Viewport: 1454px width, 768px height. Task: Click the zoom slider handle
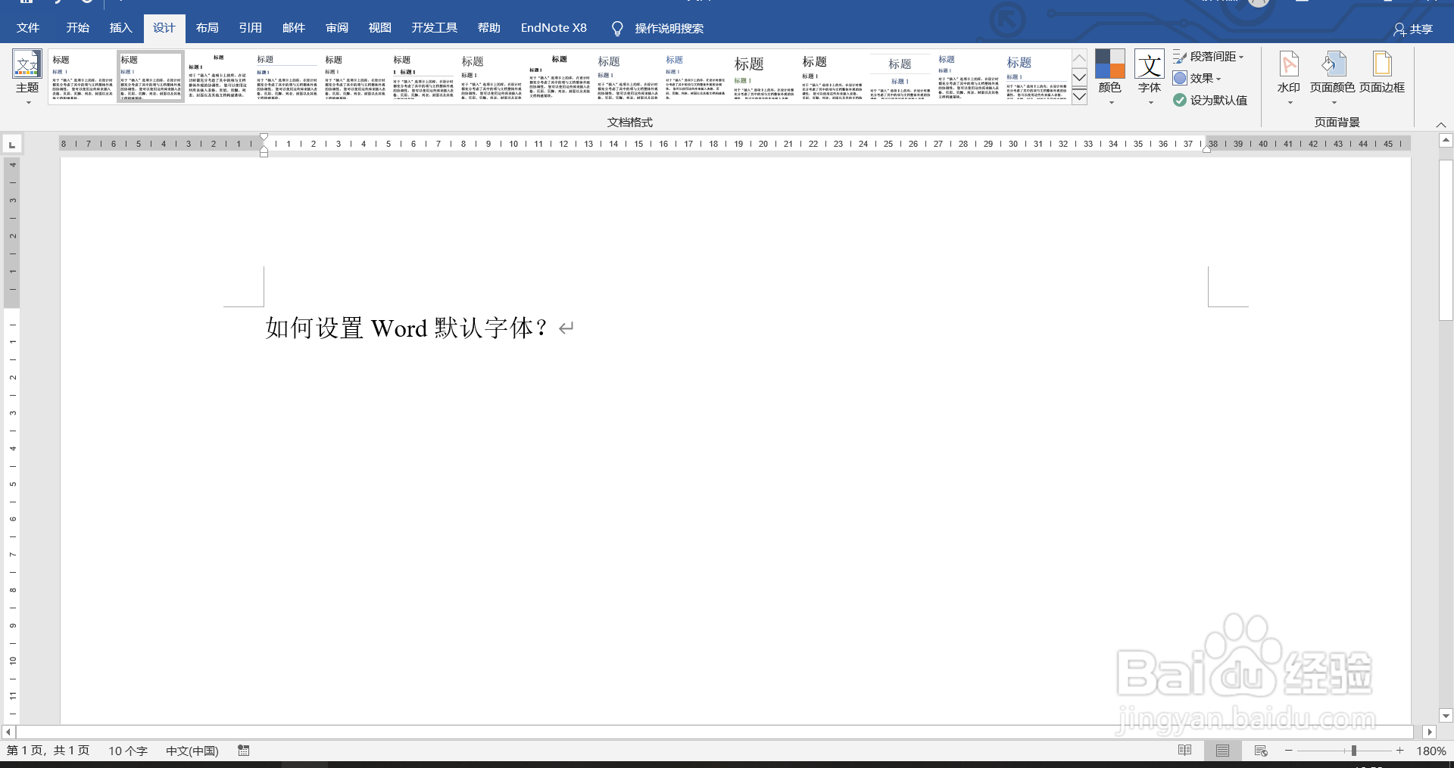[x=1353, y=751]
